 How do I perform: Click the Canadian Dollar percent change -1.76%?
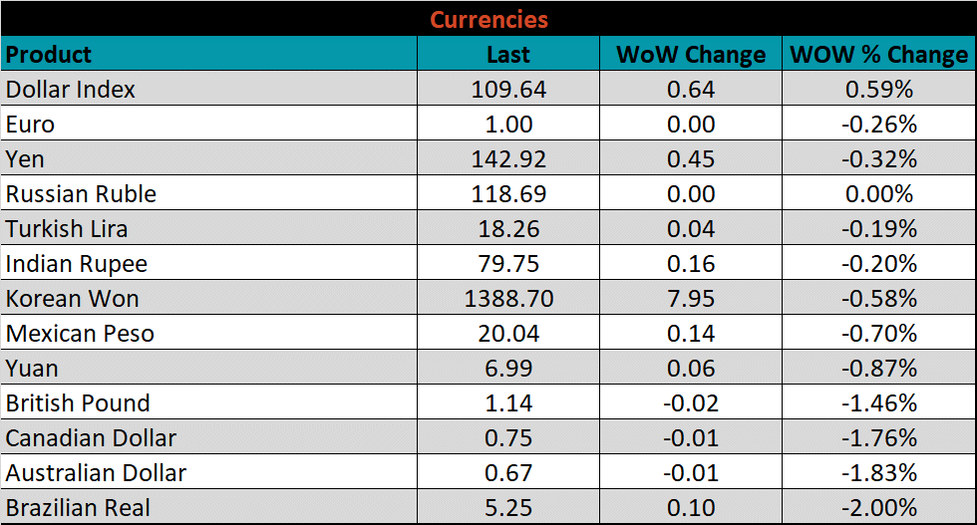tap(878, 438)
